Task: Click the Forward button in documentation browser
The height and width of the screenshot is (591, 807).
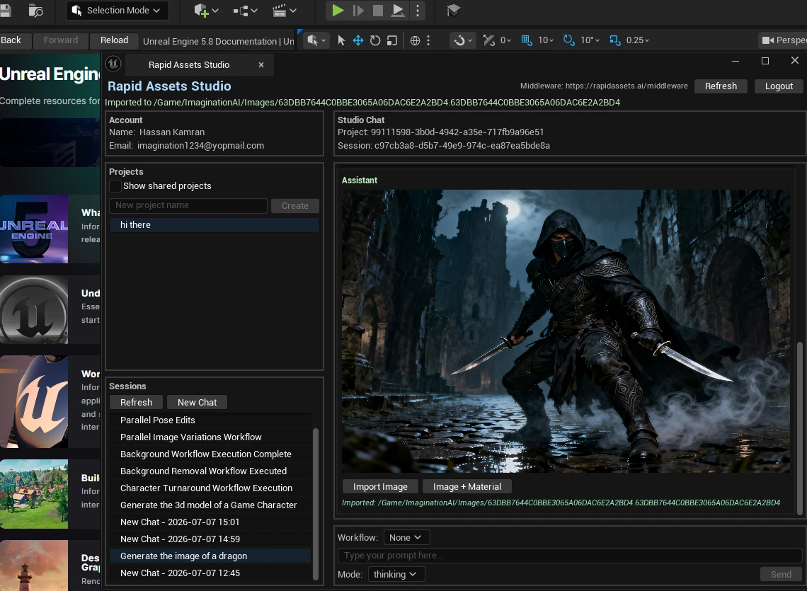Action: pyautogui.click(x=61, y=40)
